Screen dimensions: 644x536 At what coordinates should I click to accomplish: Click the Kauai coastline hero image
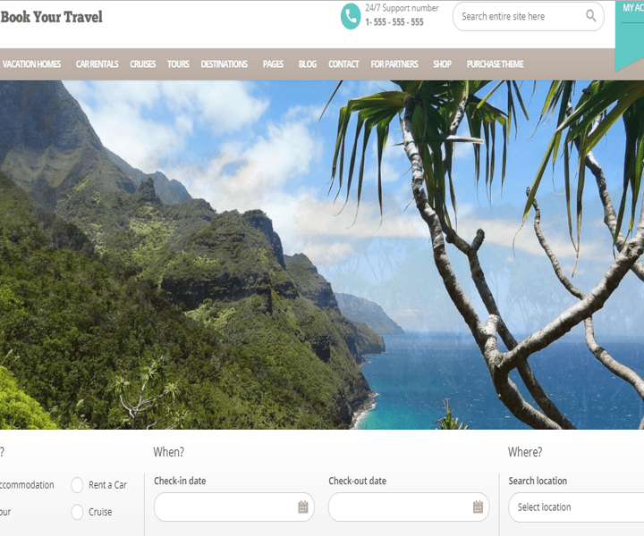(322, 255)
